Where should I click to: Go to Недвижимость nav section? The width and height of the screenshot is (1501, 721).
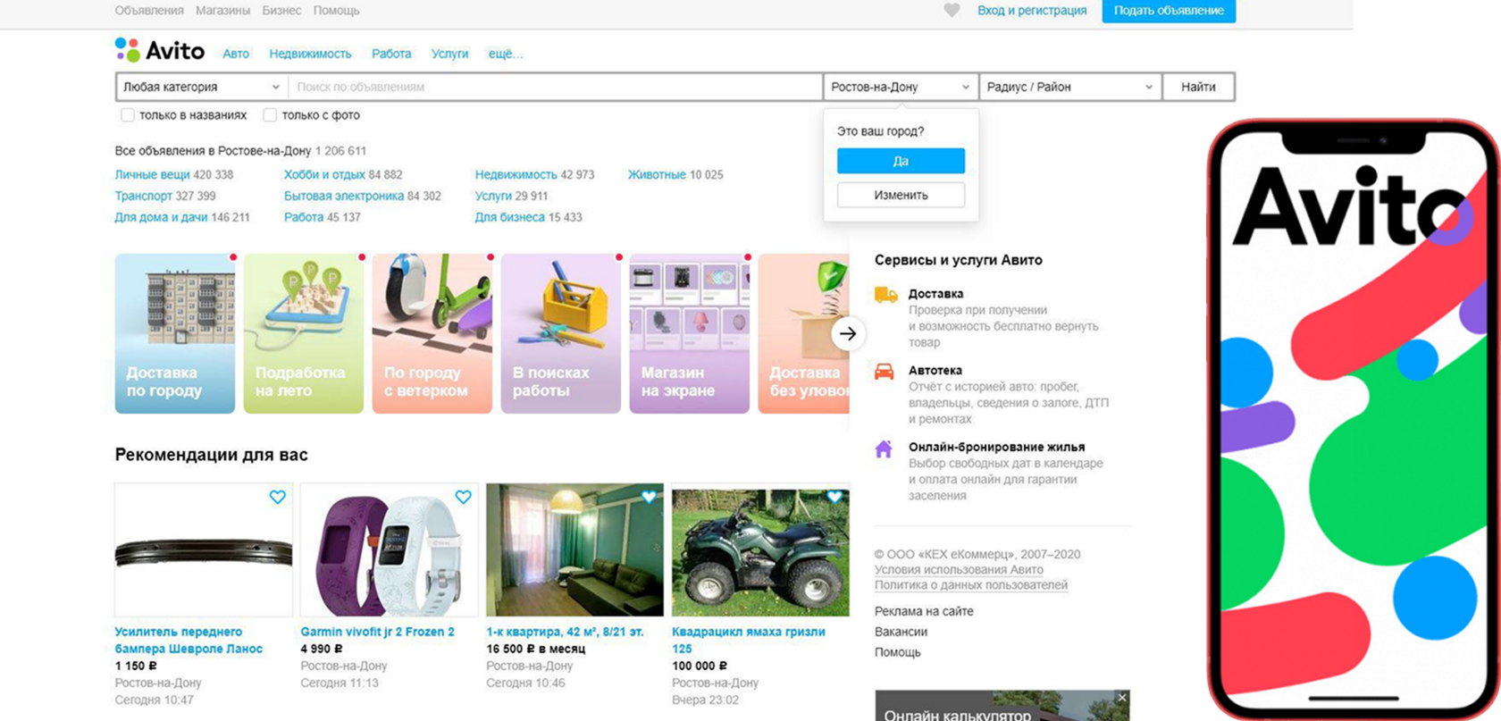coord(310,54)
